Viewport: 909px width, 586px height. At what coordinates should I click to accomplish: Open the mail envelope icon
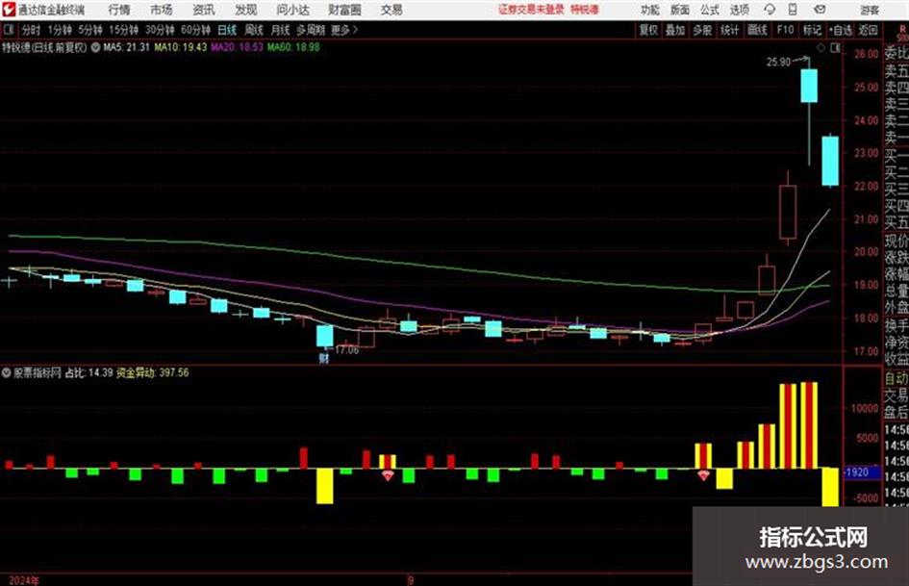pyautogui.click(x=820, y=10)
